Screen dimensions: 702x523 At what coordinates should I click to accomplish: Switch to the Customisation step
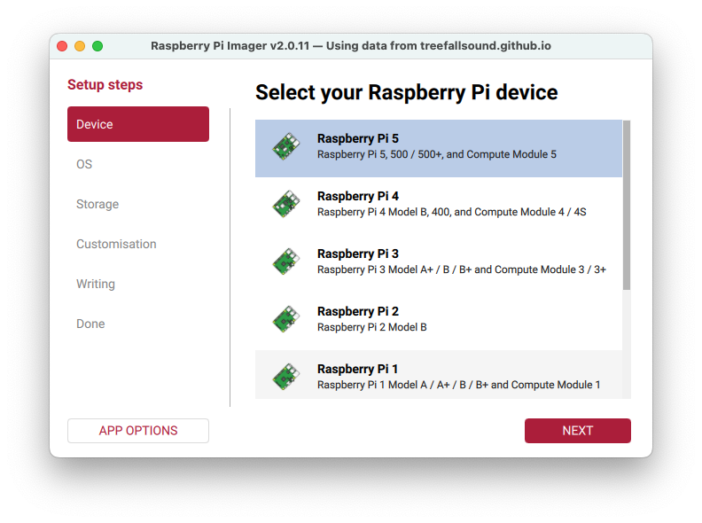click(116, 244)
